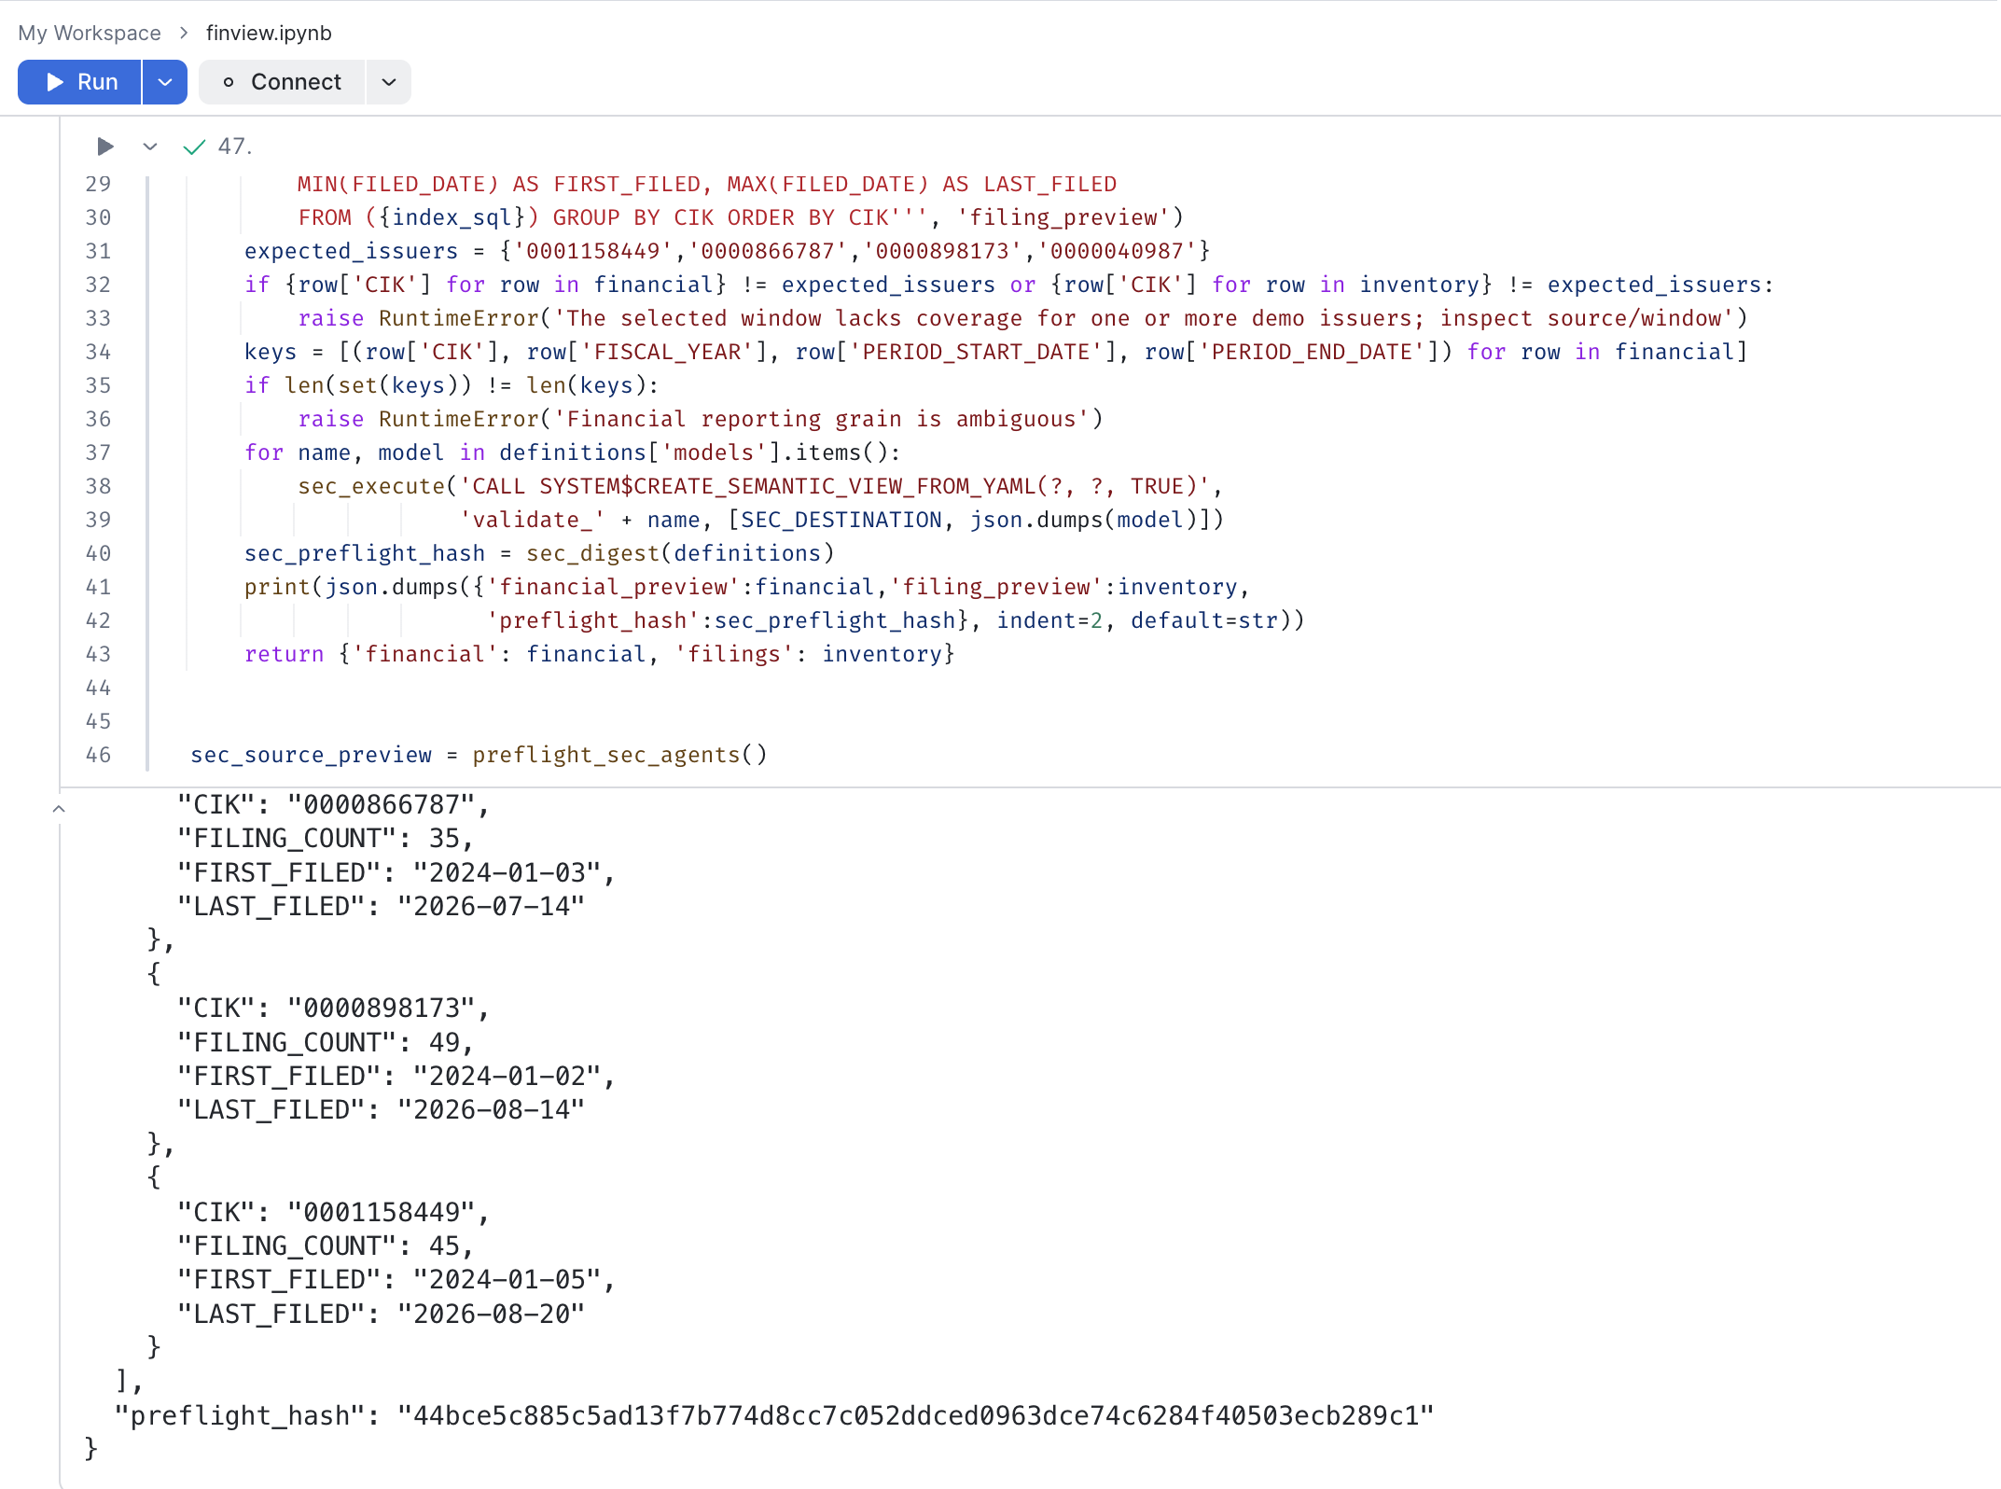The image size is (2001, 1489).
Task: Open the Run options dropdown arrow
Action: pos(165,82)
